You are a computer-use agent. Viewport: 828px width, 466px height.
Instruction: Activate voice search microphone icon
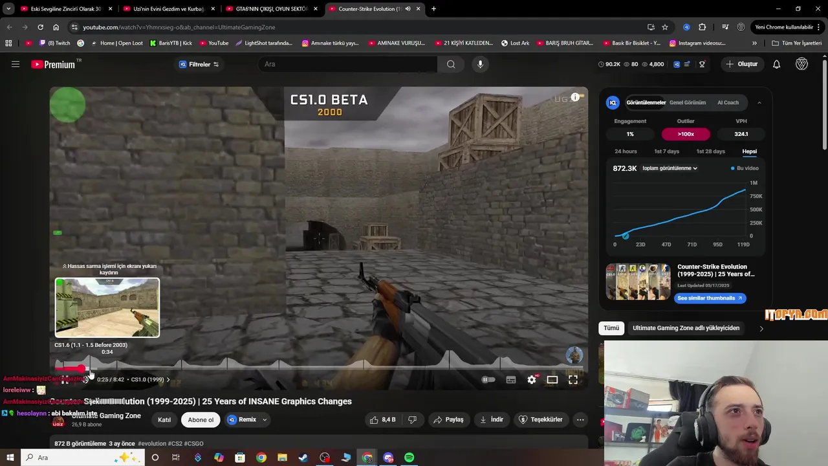click(480, 64)
